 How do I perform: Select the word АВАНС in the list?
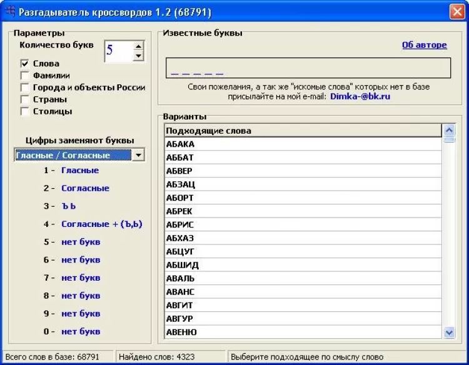click(x=181, y=292)
